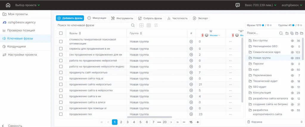
Task: Click the magnifier in groups search panel
Action: 281,33
